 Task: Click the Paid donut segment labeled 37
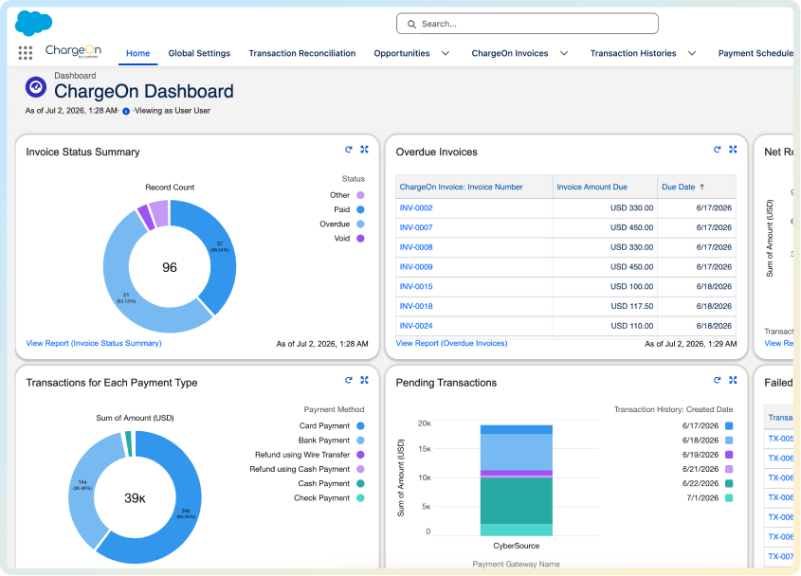[x=221, y=247]
